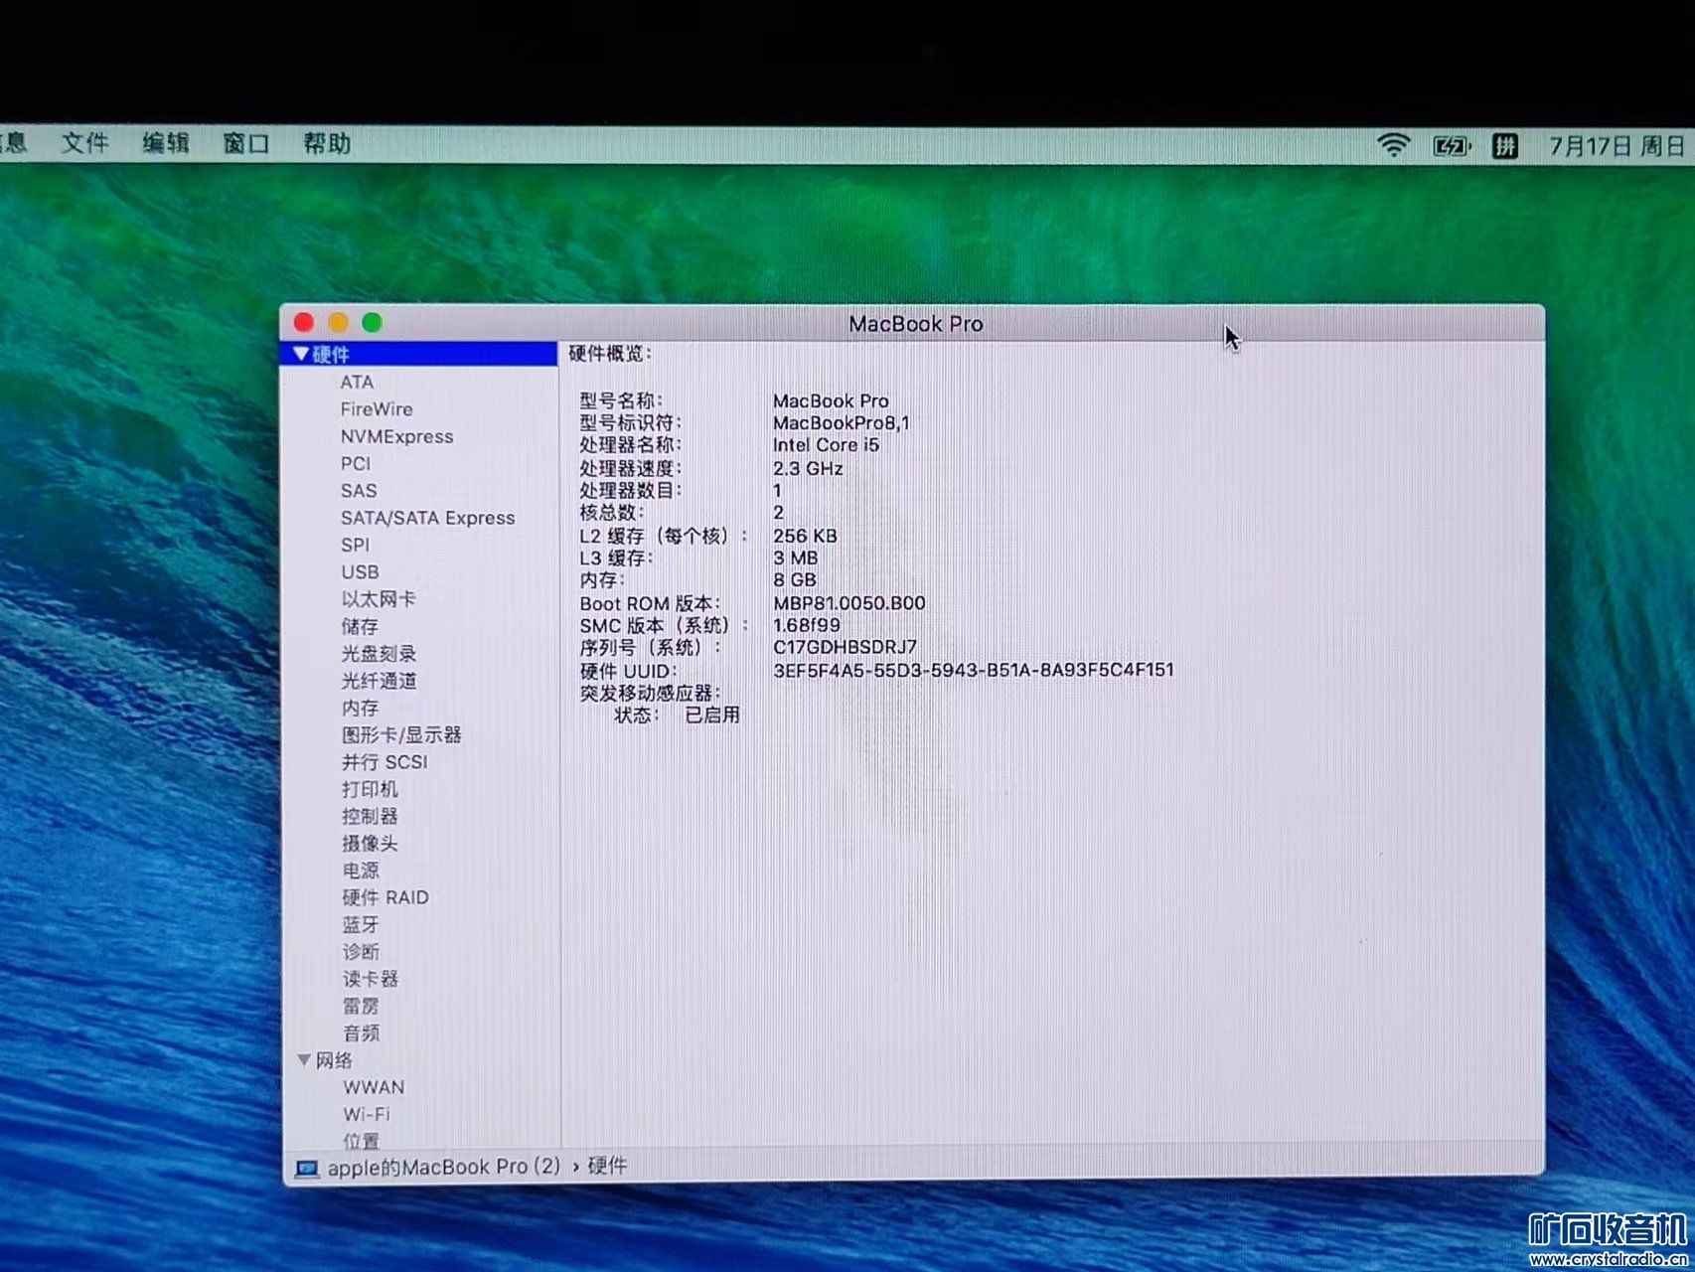Click the serial number C17GDHBSDRJ7

click(845, 647)
